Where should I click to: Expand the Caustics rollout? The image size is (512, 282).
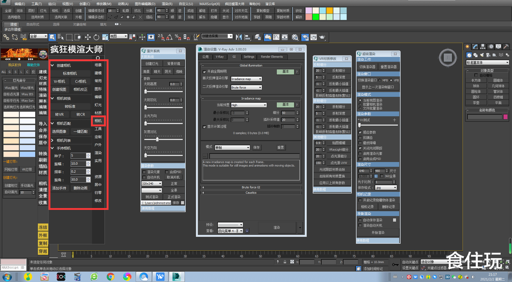pyautogui.click(x=251, y=193)
